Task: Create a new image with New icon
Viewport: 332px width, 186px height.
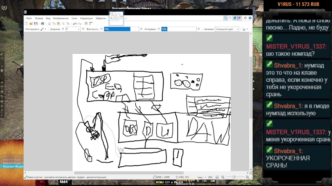Action: 26,24
